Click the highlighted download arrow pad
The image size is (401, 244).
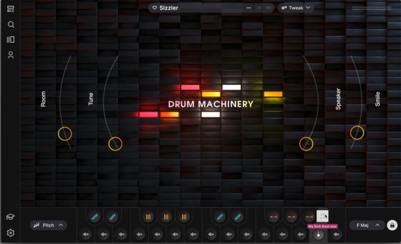318,234
